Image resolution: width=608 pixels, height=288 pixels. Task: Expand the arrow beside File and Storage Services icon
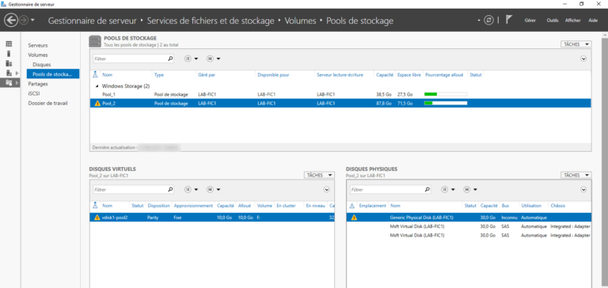click(x=17, y=82)
